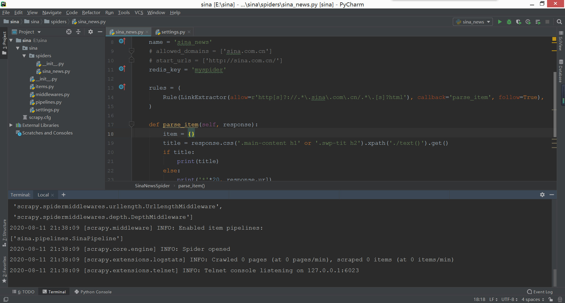
Task: Close the sina_news.py tab
Action: tap(147, 32)
